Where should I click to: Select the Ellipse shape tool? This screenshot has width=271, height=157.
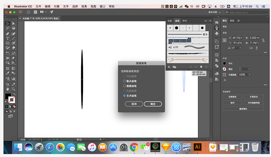(8, 43)
